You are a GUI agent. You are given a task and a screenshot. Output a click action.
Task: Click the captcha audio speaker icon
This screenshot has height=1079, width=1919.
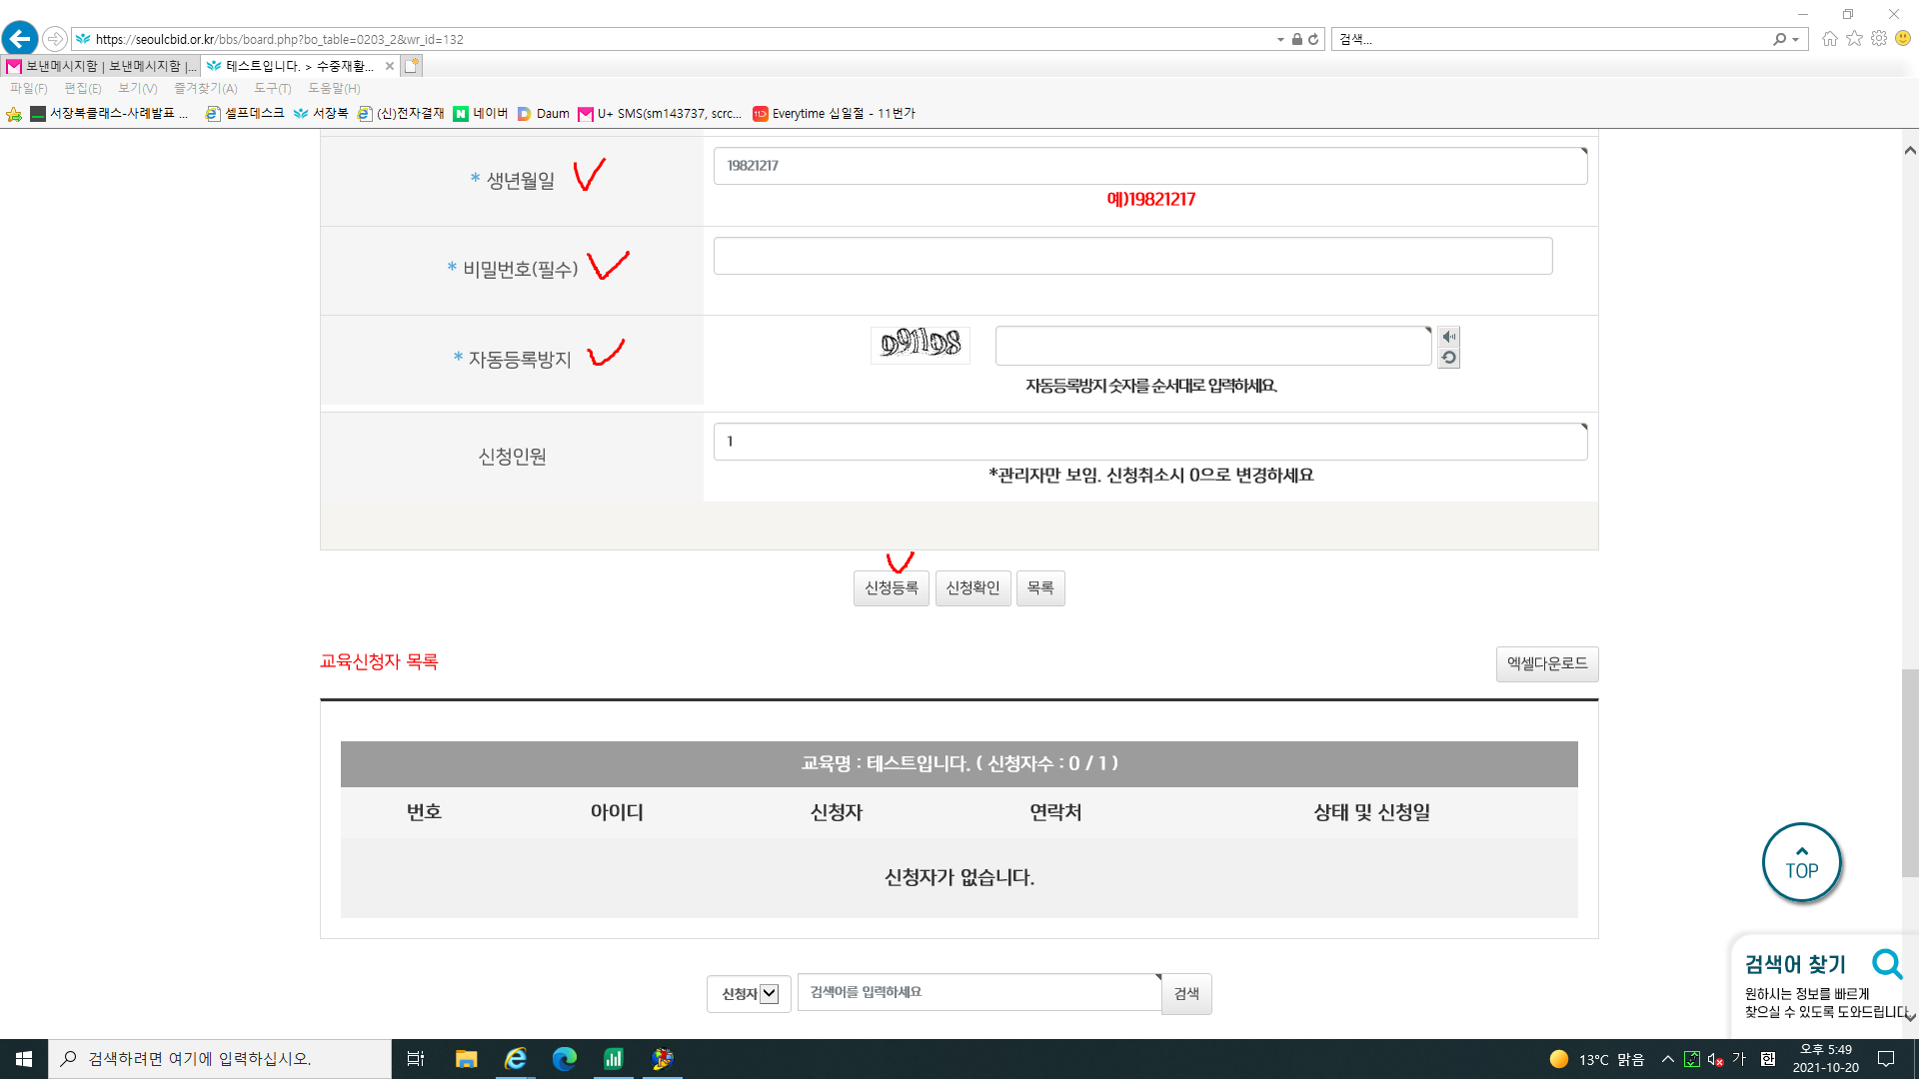(x=1448, y=337)
